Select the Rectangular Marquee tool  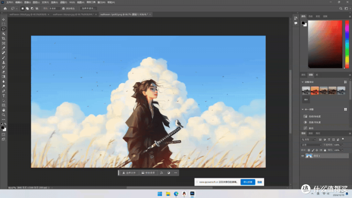click(4, 24)
